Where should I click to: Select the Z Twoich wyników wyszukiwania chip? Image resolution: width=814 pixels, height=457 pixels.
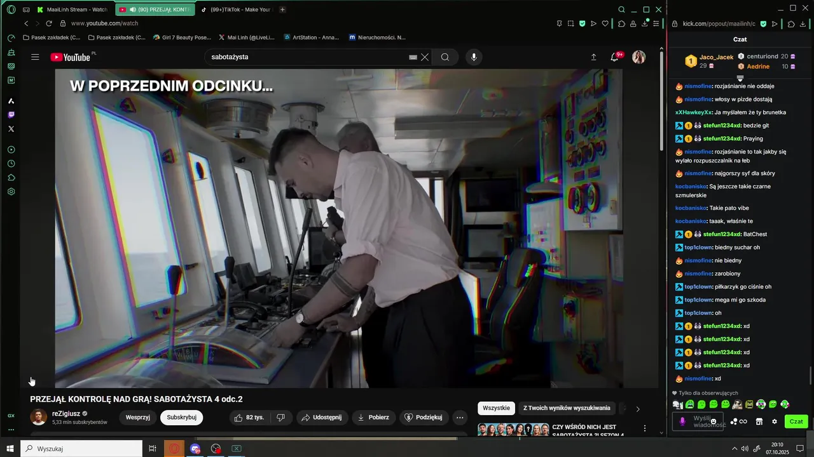[567, 408]
